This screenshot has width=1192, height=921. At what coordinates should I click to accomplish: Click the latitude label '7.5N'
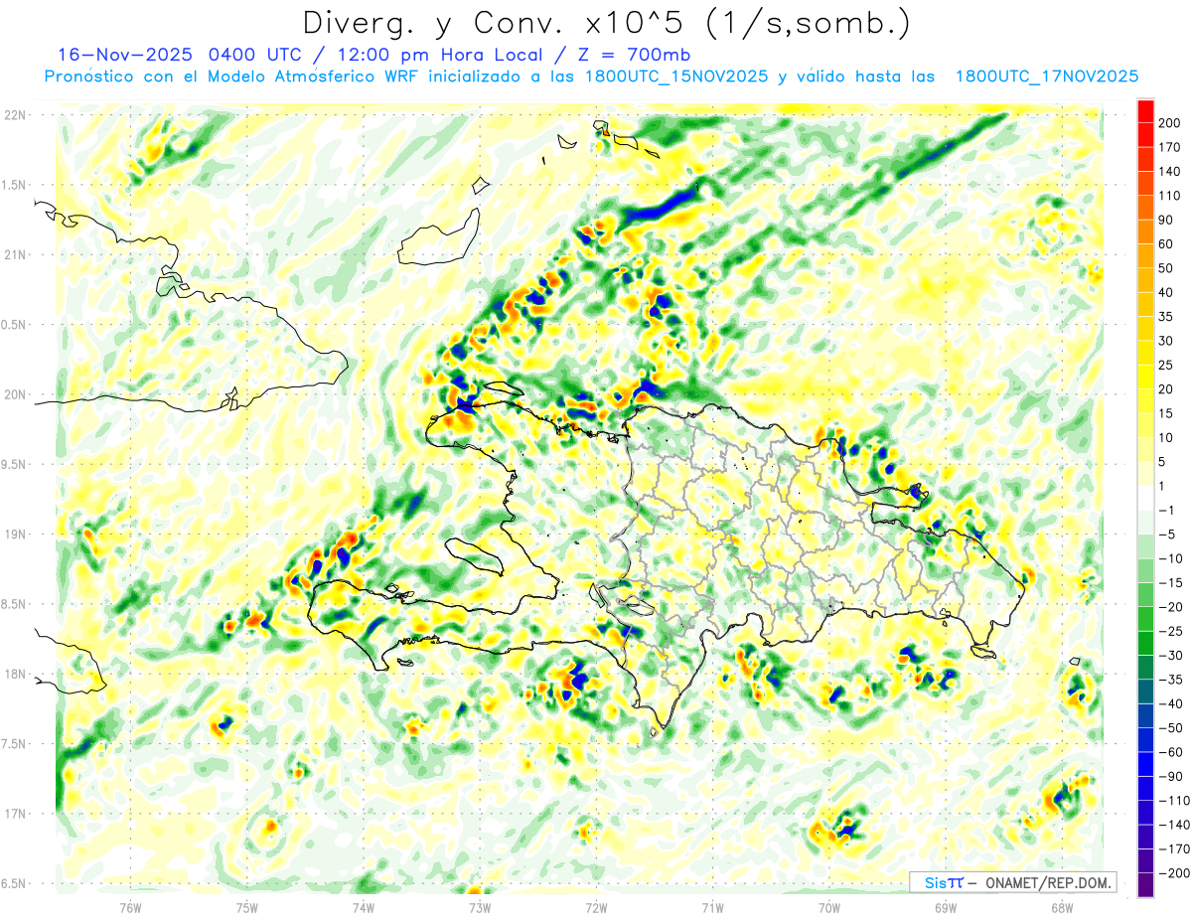pos(13,744)
